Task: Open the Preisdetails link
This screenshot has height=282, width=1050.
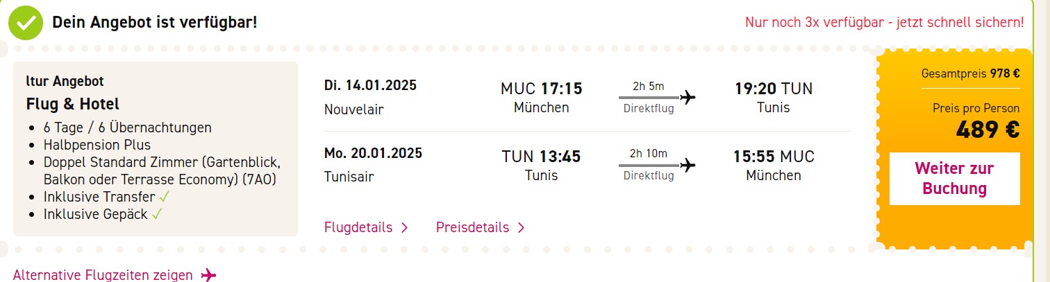Action: tap(481, 227)
